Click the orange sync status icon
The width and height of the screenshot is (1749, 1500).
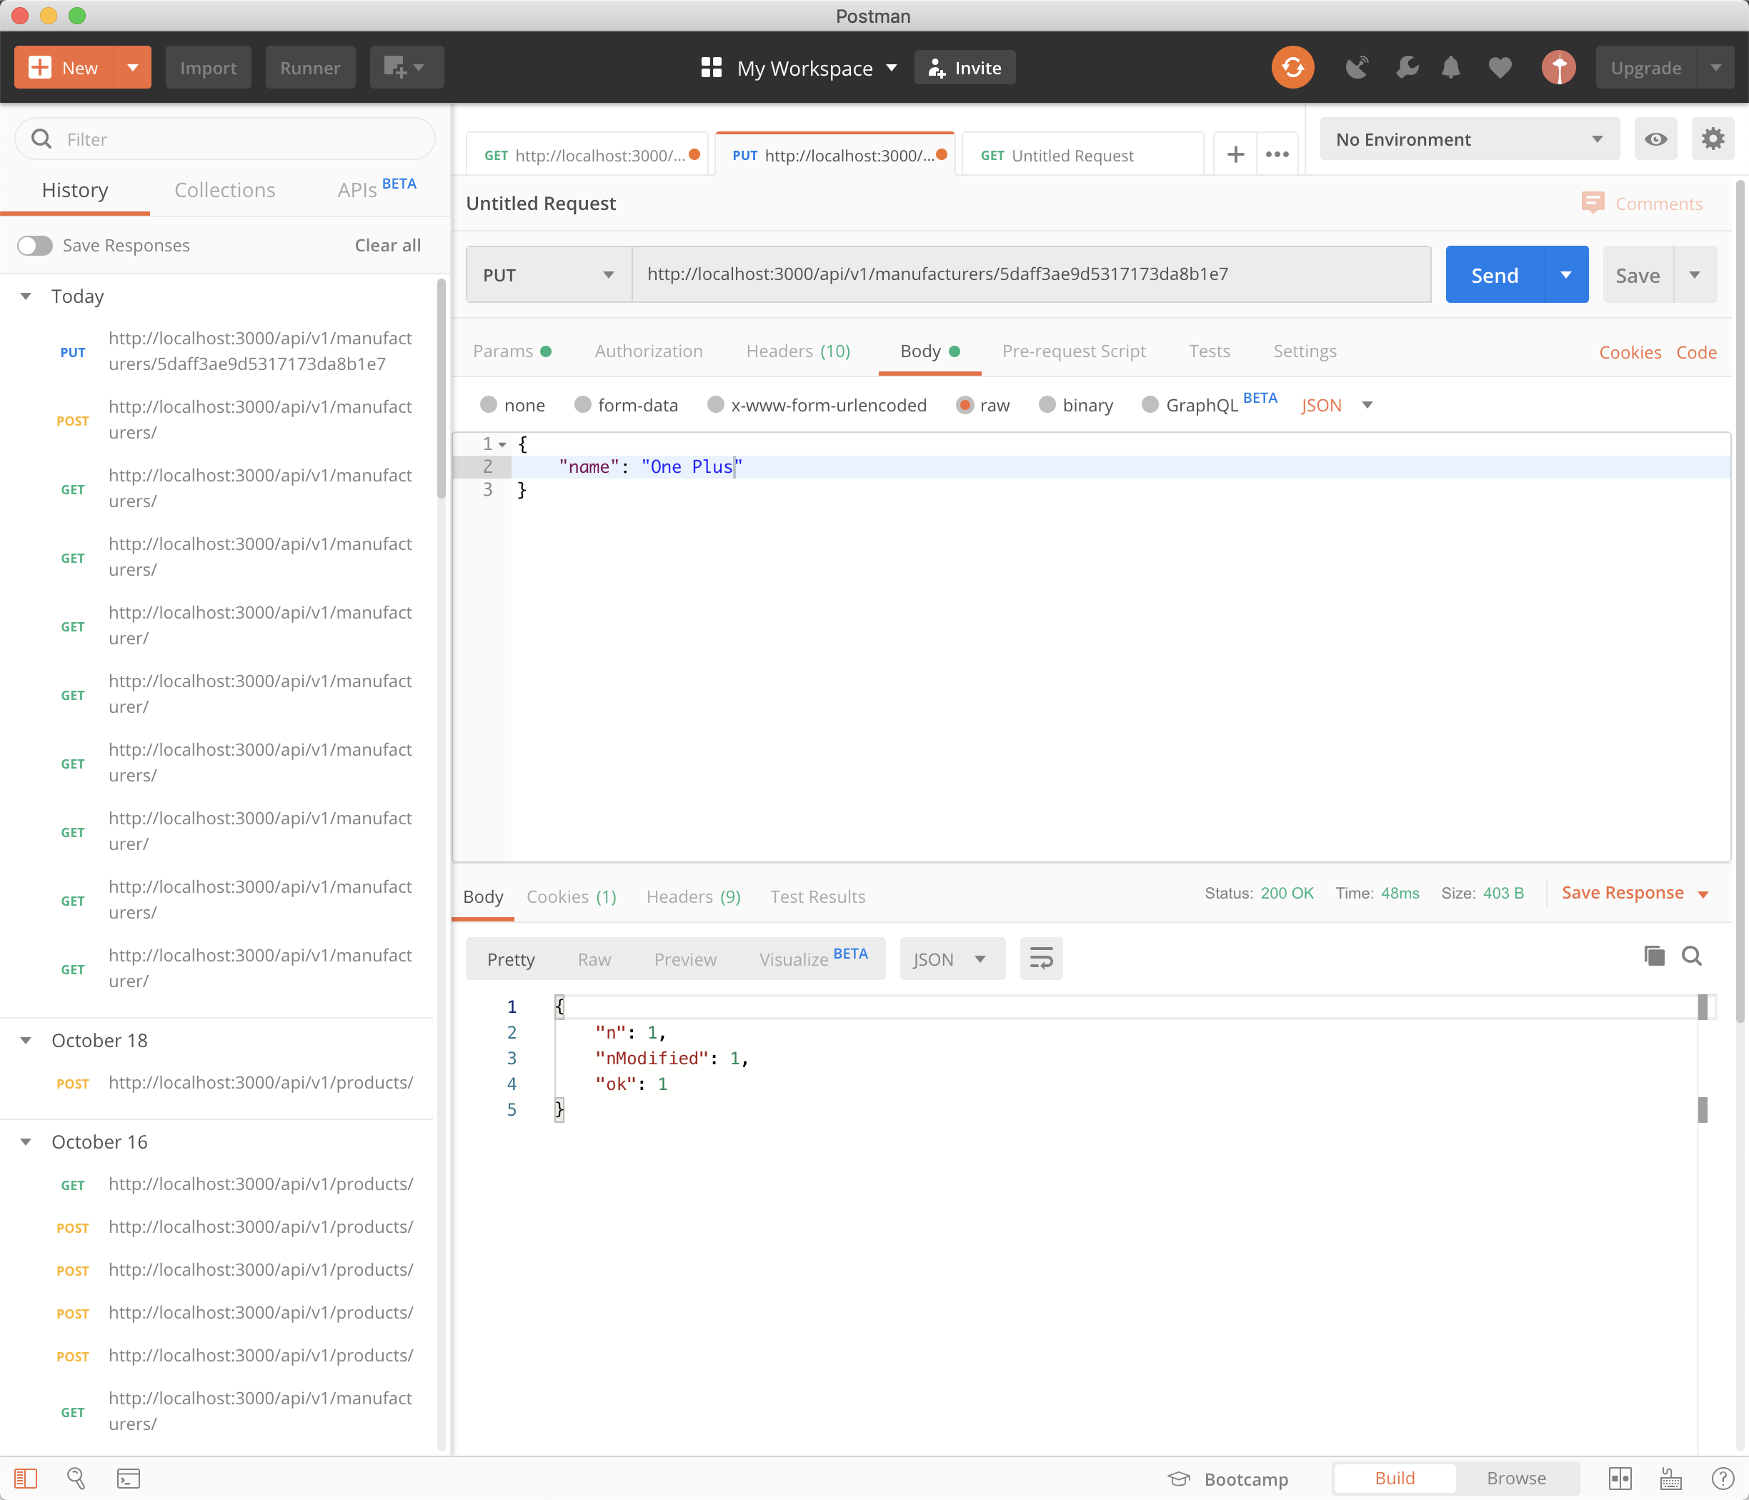(x=1292, y=68)
